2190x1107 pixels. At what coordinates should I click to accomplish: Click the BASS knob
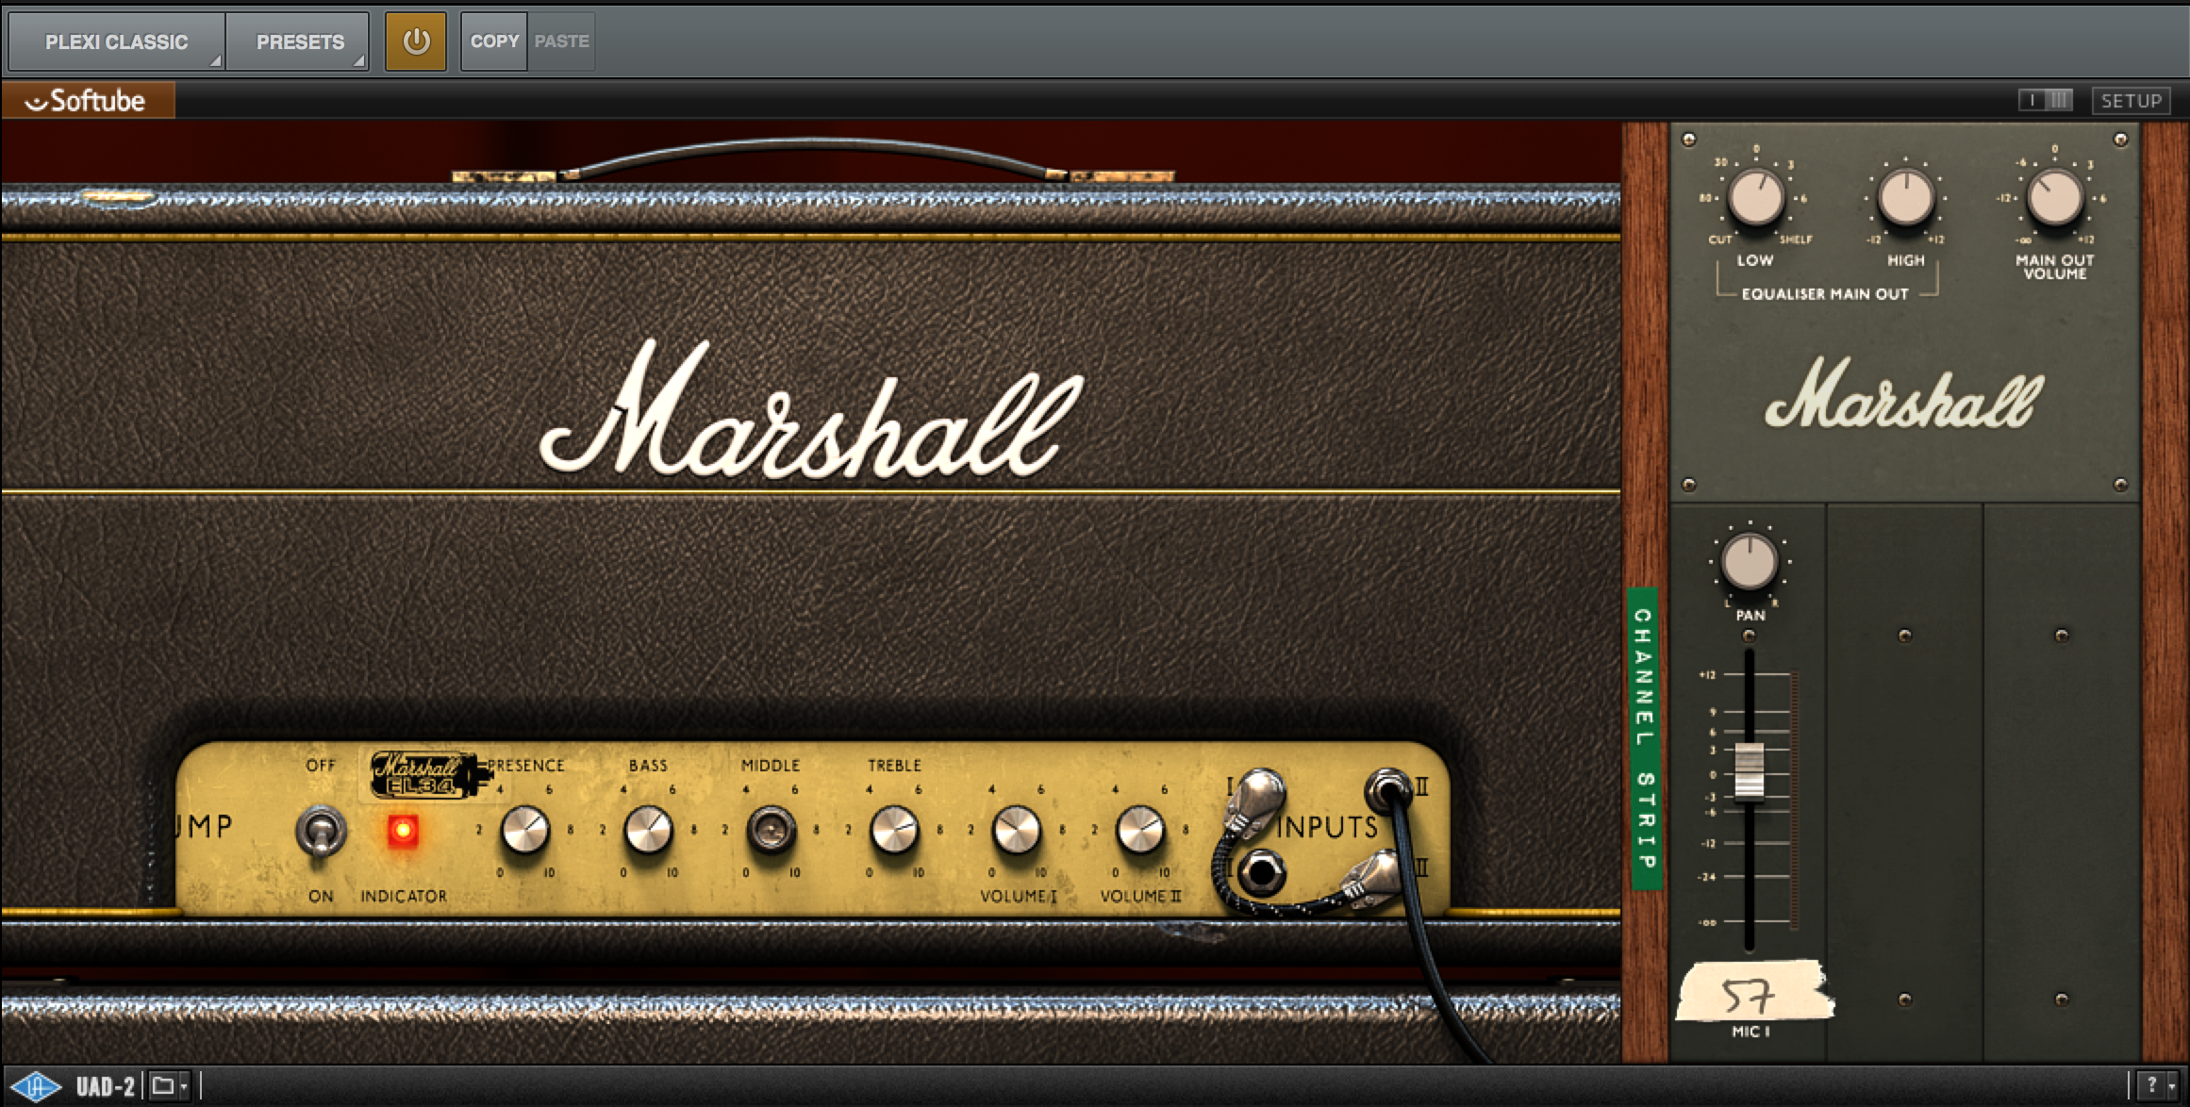click(x=648, y=831)
